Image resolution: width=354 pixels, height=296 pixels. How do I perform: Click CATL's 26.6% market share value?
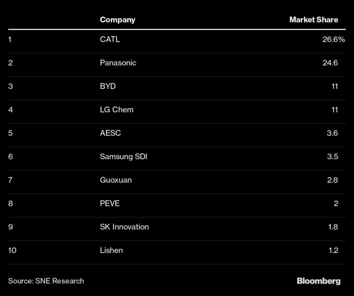tap(333, 40)
